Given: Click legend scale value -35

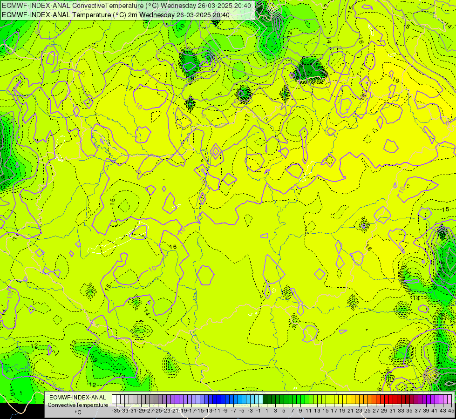Looking at the screenshot, I should [116, 411].
